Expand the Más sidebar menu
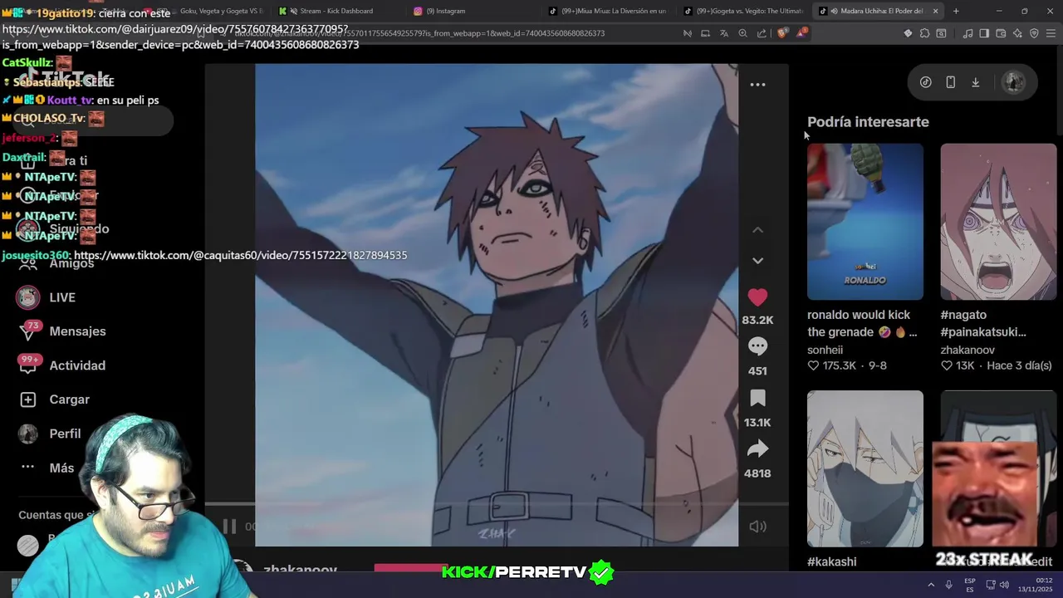 pyautogui.click(x=61, y=468)
